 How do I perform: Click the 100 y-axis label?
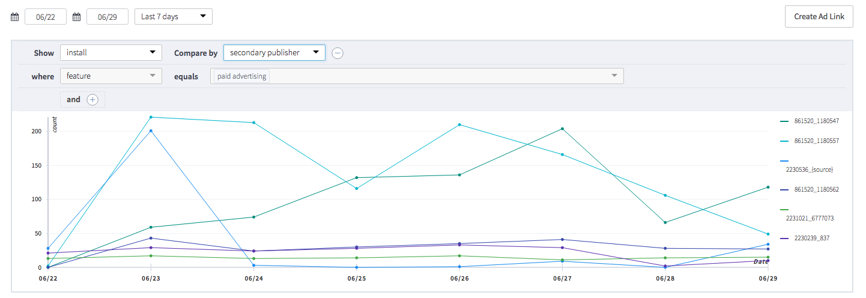(x=35, y=199)
